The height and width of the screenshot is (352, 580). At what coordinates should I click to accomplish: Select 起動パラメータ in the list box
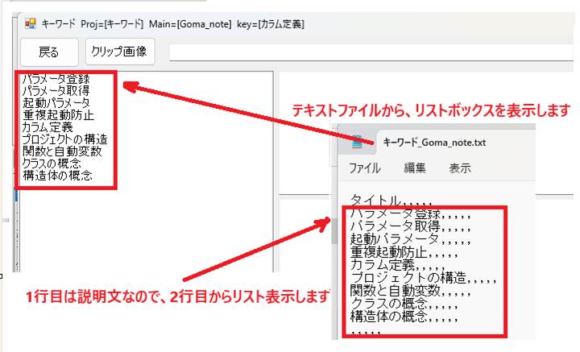click(56, 103)
